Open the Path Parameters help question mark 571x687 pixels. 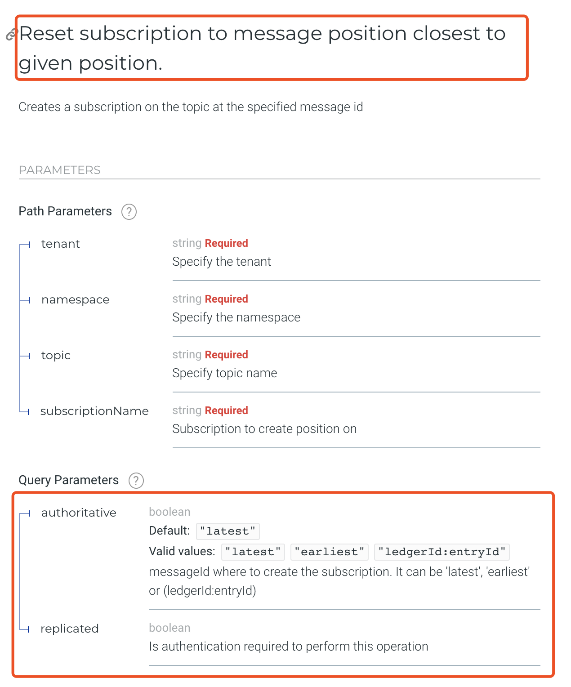tap(129, 211)
